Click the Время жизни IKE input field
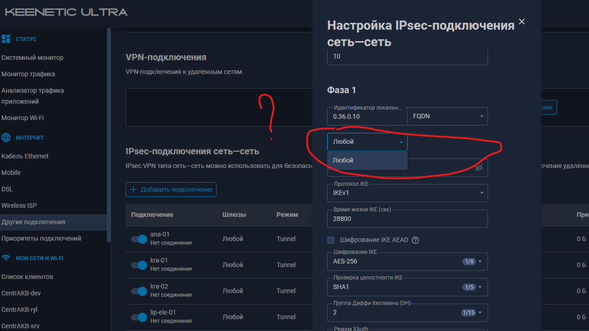This screenshot has width=589, height=331. [x=407, y=219]
